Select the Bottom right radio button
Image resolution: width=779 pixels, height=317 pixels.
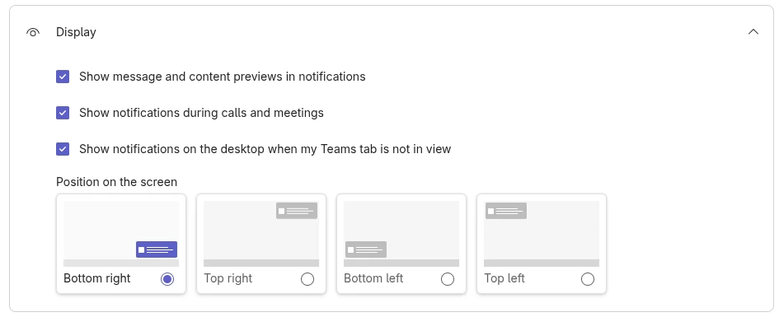[x=167, y=279]
